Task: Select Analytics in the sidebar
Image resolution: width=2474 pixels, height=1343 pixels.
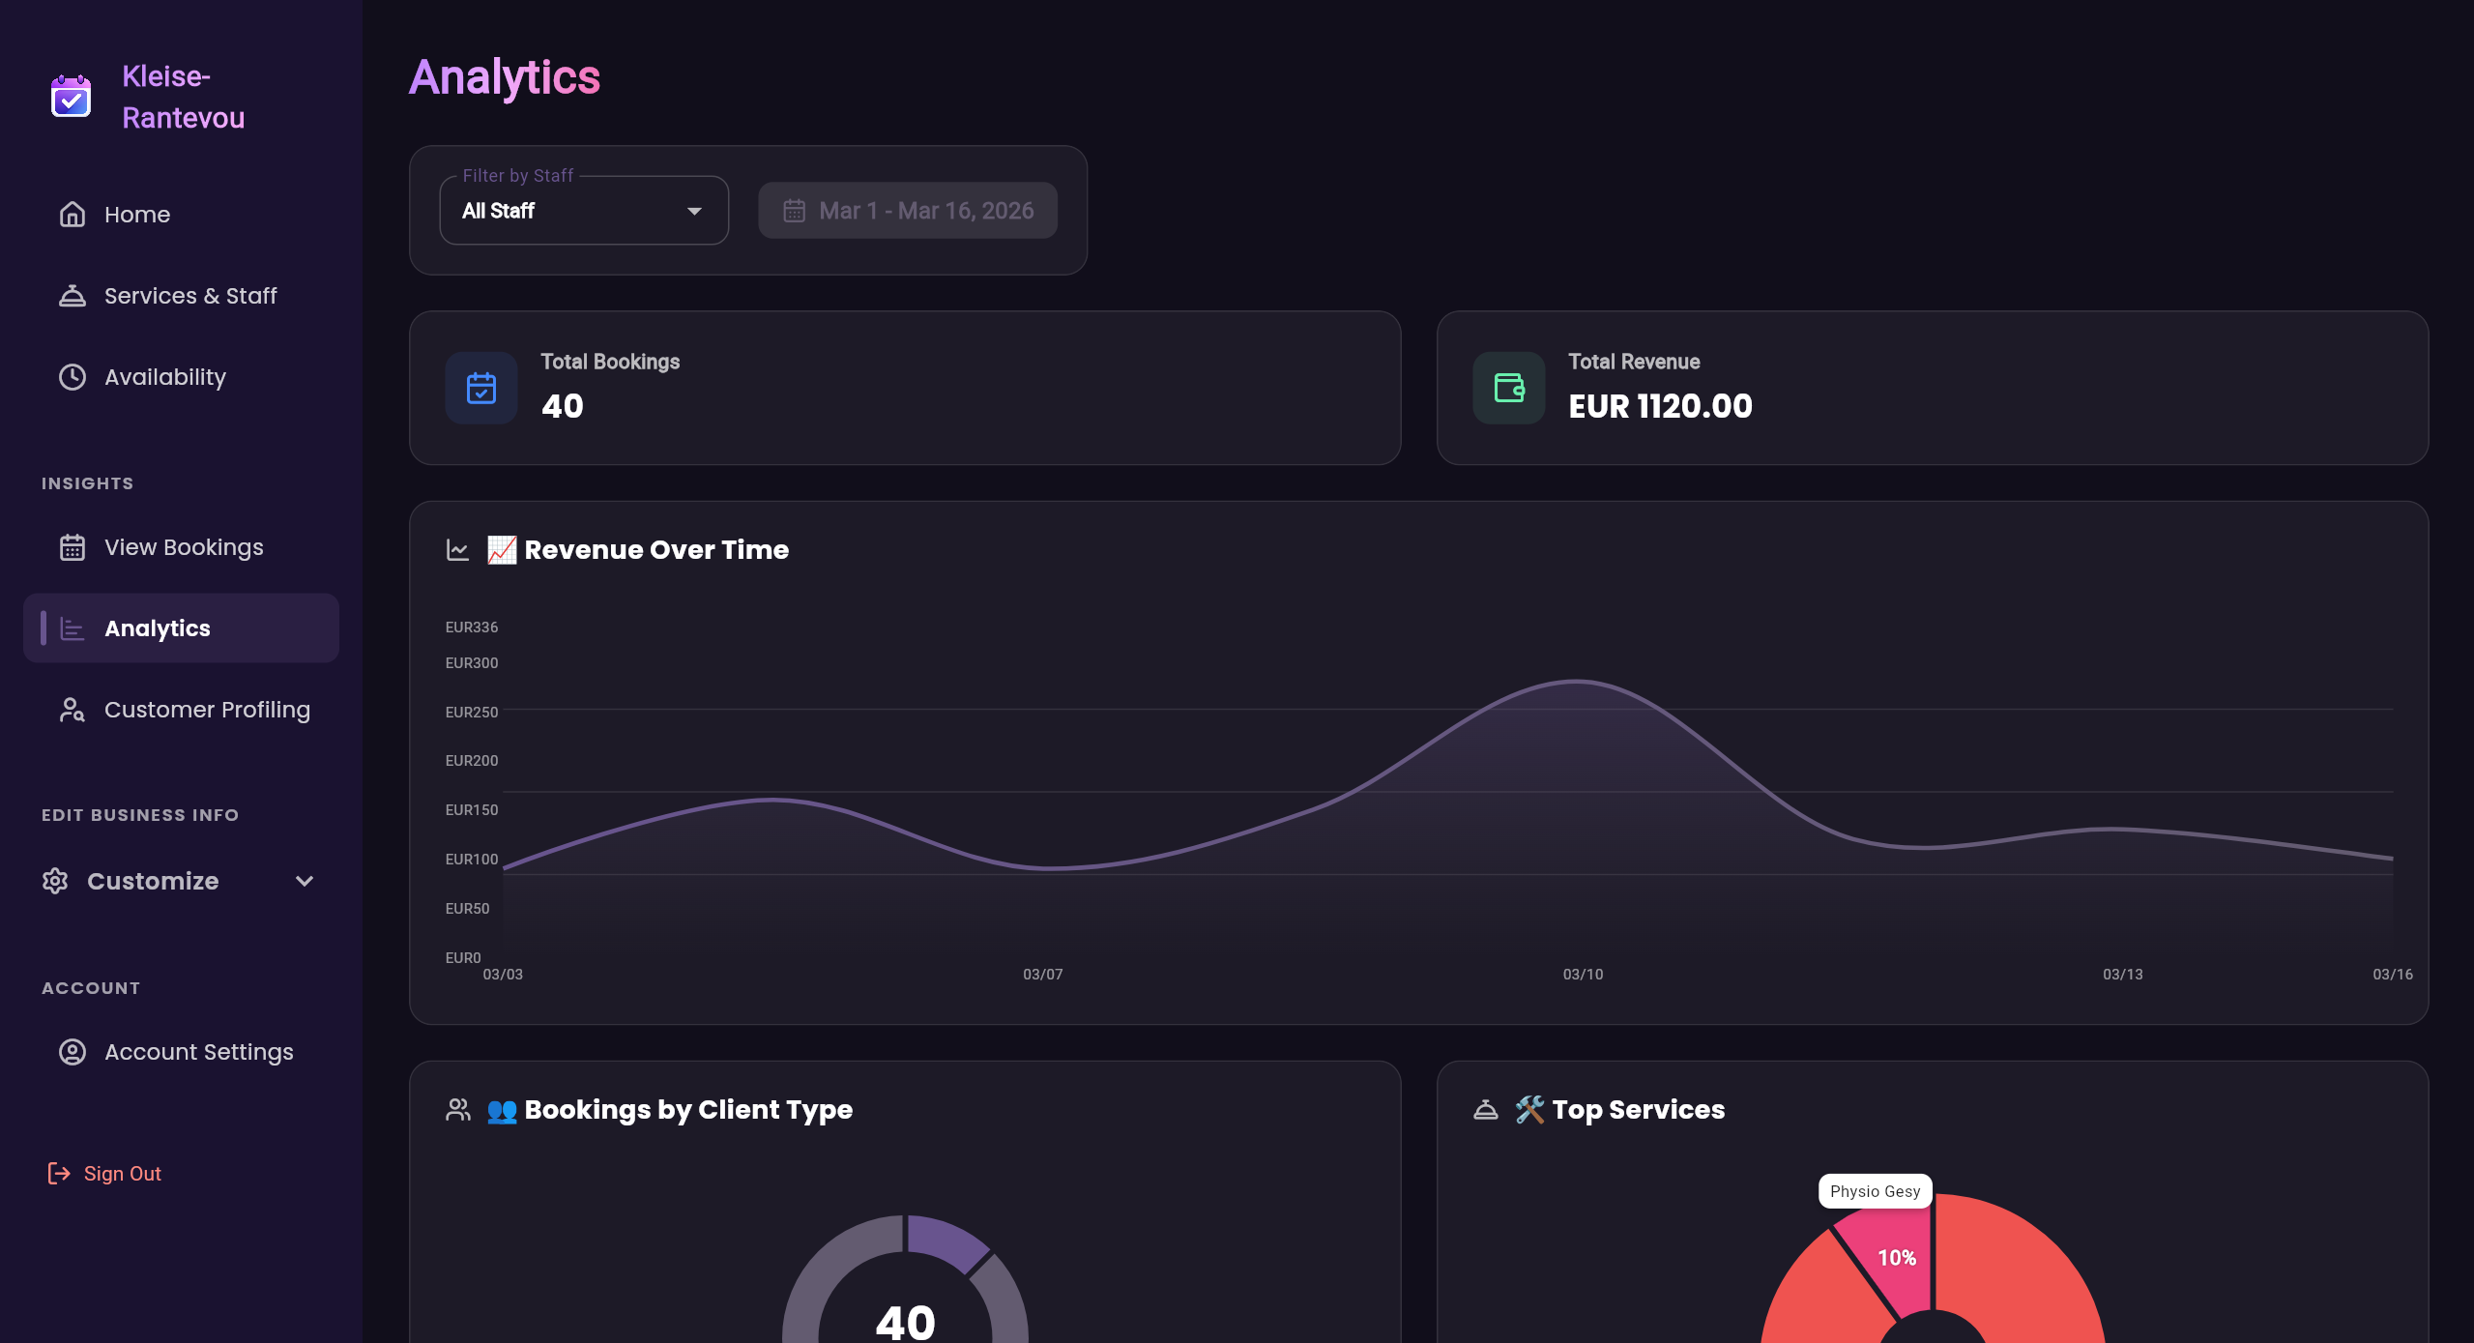Action: click(x=181, y=628)
